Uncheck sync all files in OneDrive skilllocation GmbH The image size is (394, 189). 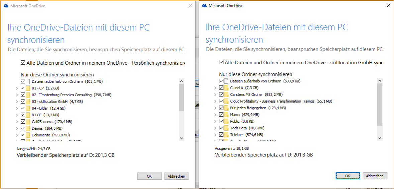coord(221,62)
